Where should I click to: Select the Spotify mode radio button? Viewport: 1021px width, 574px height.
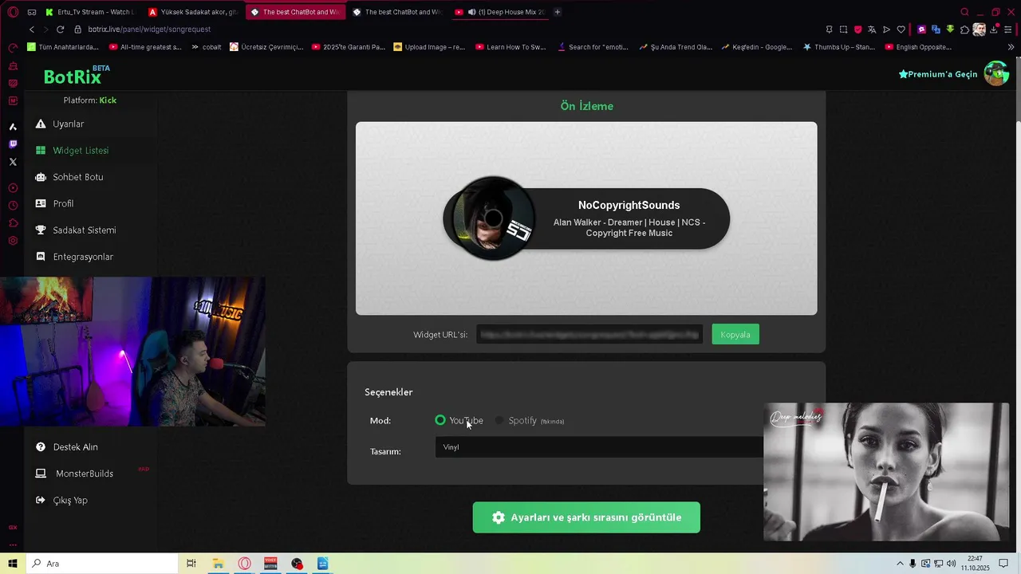[x=499, y=420]
